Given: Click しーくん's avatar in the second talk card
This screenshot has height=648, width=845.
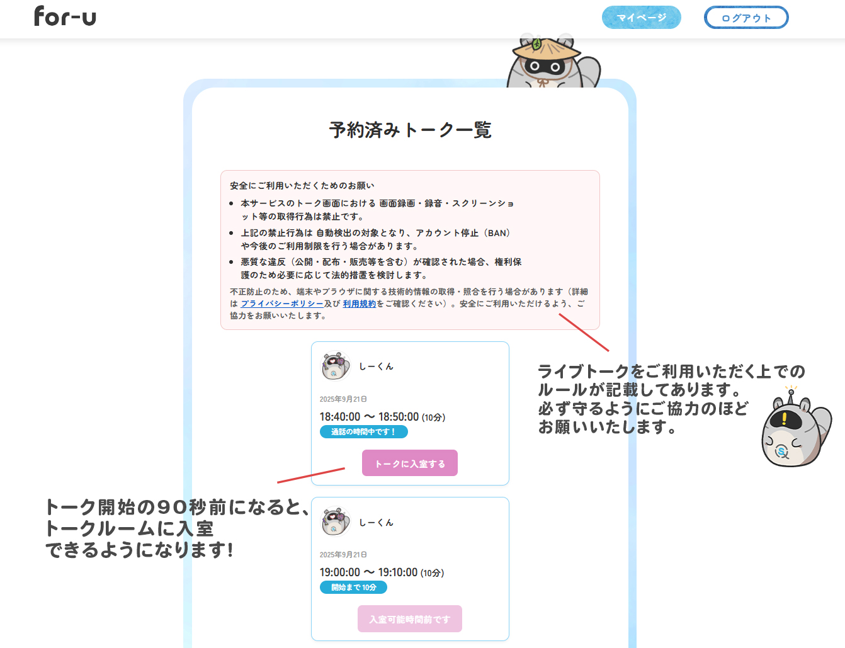Looking at the screenshot, I should 334,522.
